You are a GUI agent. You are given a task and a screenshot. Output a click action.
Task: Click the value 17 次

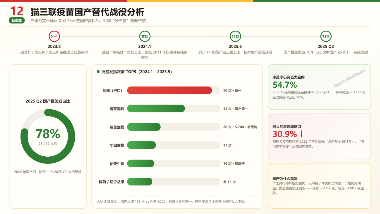click(227, 145)
